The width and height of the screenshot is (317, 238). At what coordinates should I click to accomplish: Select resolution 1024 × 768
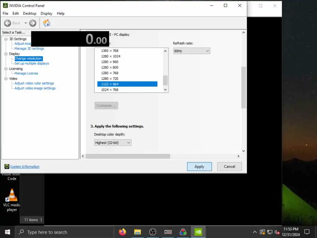point(127,90)
